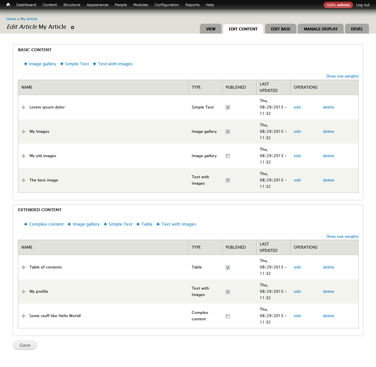Switch to the Edit Base tab

(280, 29)
